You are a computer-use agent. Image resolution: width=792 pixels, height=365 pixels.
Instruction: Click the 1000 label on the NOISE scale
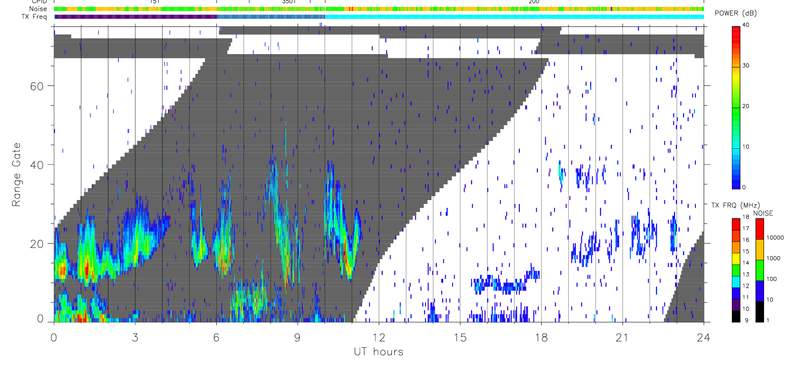click(x=774, y=258)
